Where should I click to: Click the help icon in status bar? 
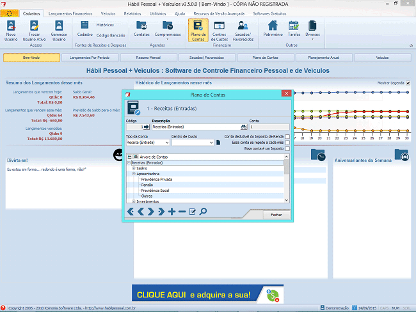click(3, 308)
